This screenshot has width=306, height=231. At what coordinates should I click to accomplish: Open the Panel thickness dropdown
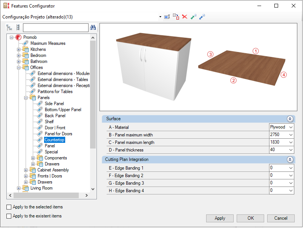291,150
